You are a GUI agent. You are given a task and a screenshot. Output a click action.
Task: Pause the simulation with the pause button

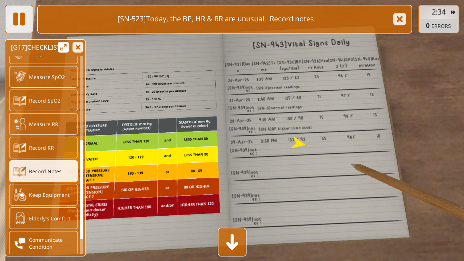(19, 19)
